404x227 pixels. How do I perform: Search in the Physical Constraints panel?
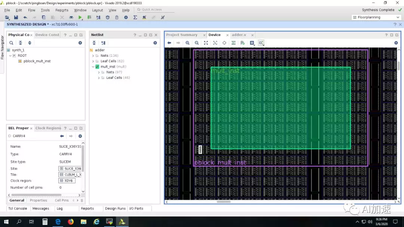(x=11, y=43)
